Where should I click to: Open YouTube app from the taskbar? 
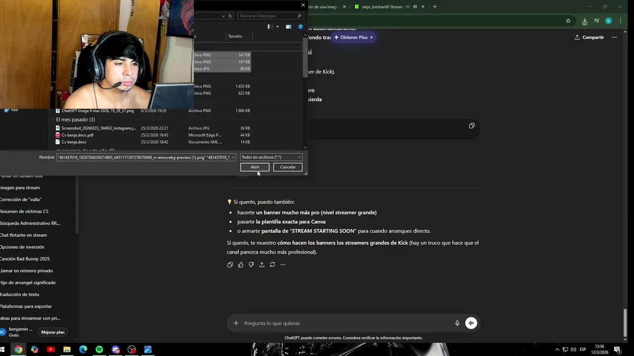coord(51,350)
